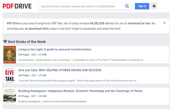
Task: Click the 473 Pages 2017 metadata line
Action: coord(32,96)
